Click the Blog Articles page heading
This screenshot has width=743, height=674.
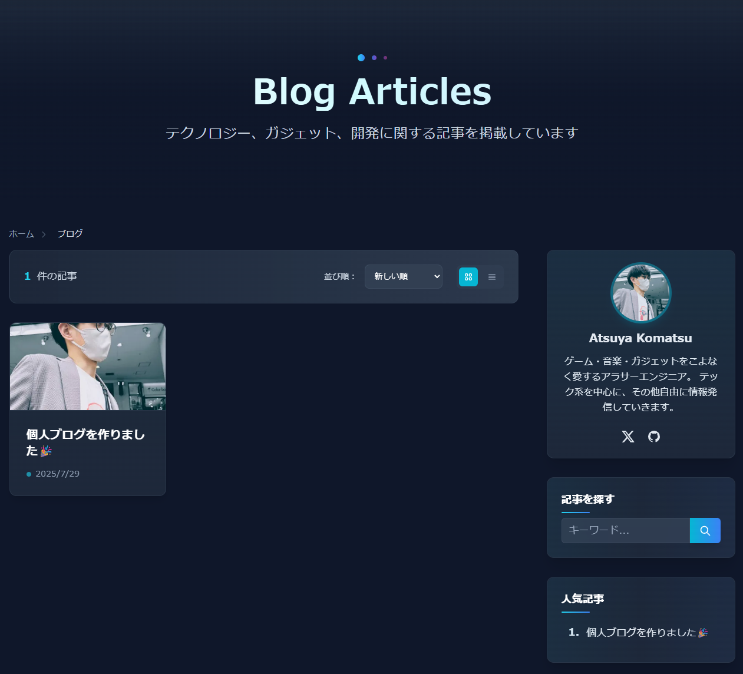click(x=372, y=91)
